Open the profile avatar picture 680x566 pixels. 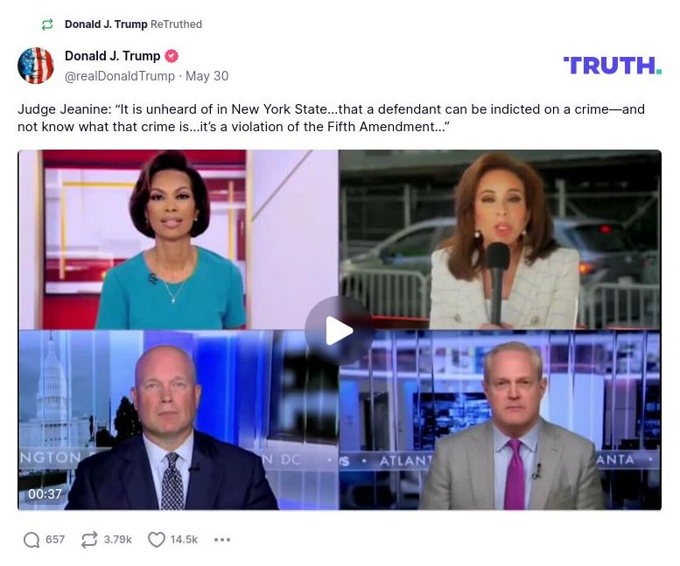point(36,66)
